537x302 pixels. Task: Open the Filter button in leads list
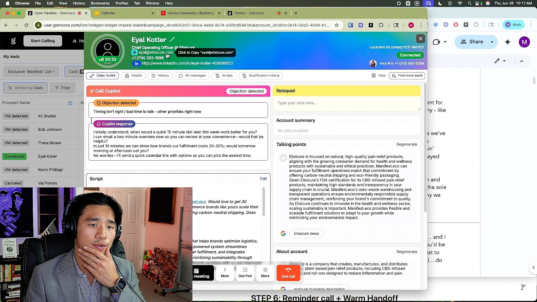[x=62, y=88]
